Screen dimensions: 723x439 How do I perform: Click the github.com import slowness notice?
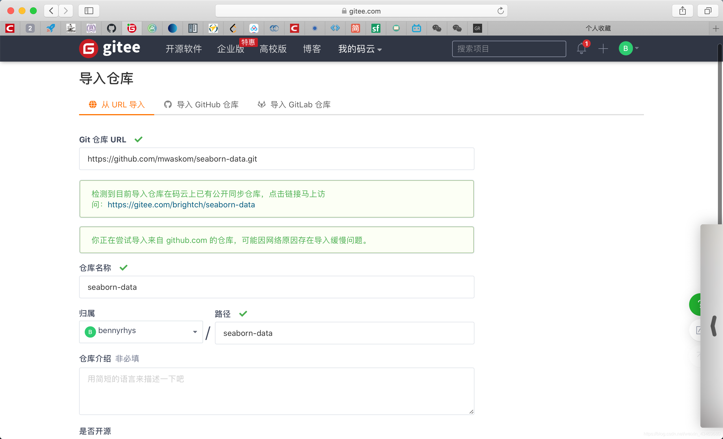point(276,240)
